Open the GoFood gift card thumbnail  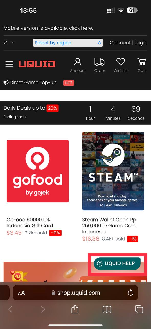click(38, 171)
